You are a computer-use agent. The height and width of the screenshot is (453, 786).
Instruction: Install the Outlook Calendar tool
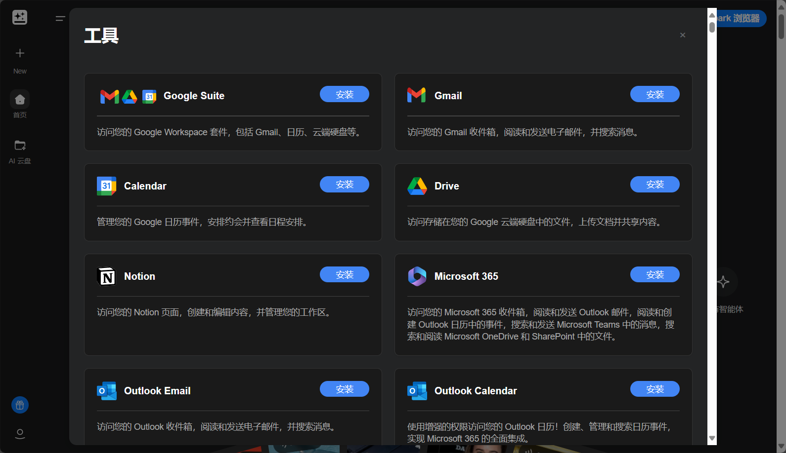(x=655, y=389)
